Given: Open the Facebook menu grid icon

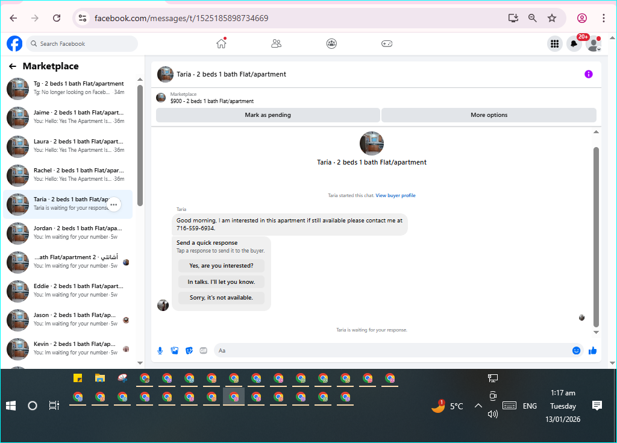Looking at the screenshot, I should click(555, 44).
